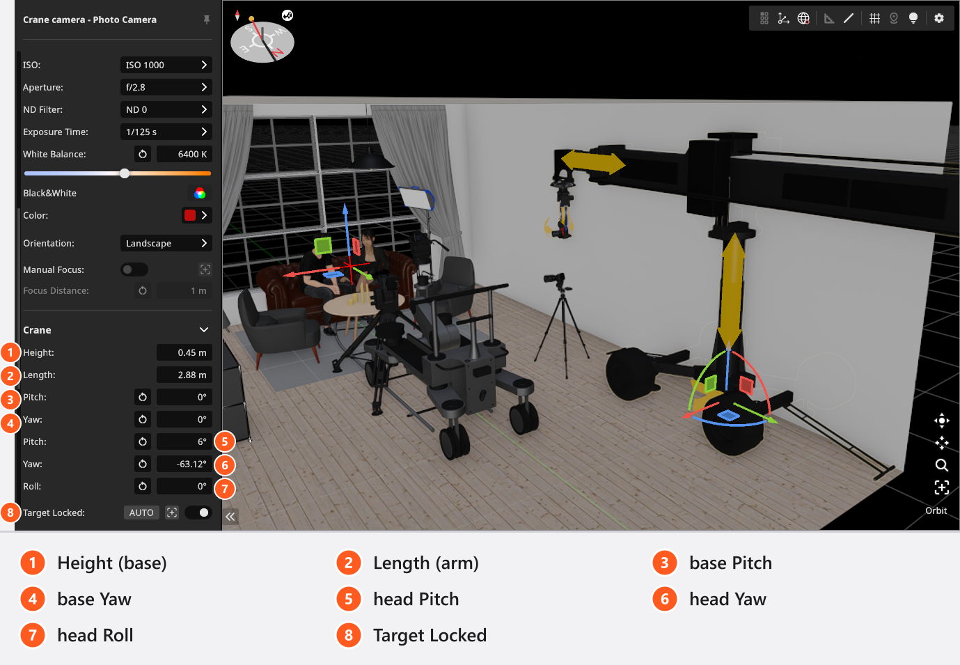Viewport: 960px width, 665px height.
Task: Reset the -63.12° Yaw value
Action: 143,464
